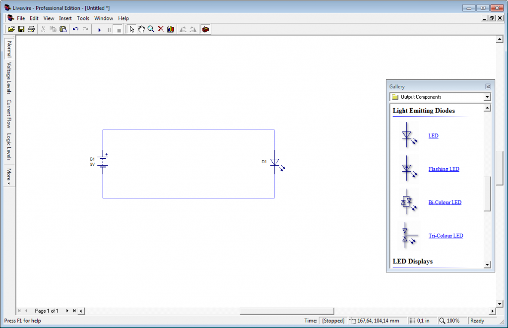Select the pan hand tool
Viewport: 508px width, 328px height.
tap(141, 29)
